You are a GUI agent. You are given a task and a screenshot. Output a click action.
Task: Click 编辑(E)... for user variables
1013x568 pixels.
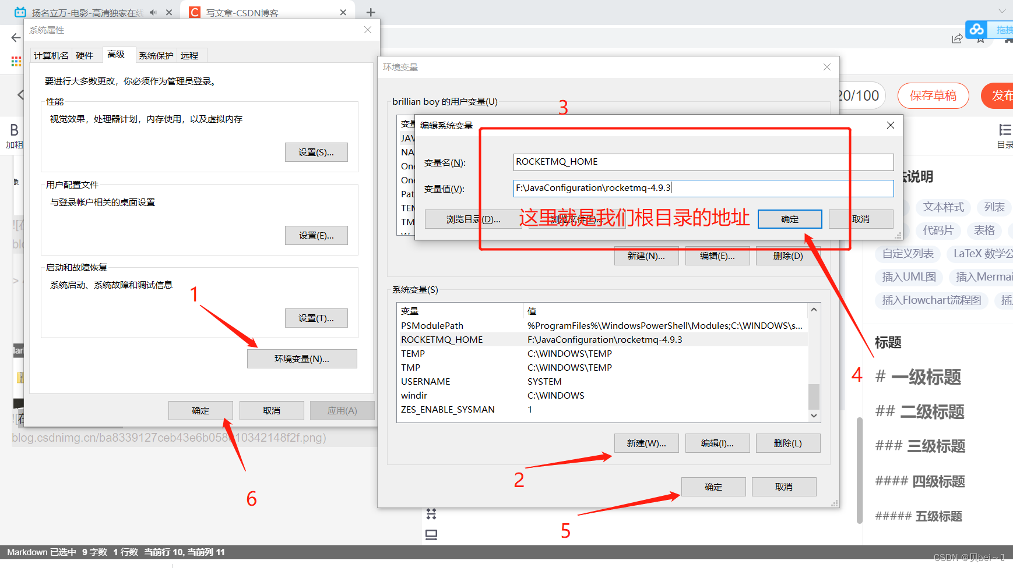(x=717, y=255)
